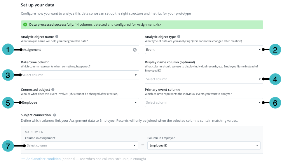The width and height of the screenshot is (283, 162).
Task: Click the equals sign between match columns
Action: pos(143,145)
